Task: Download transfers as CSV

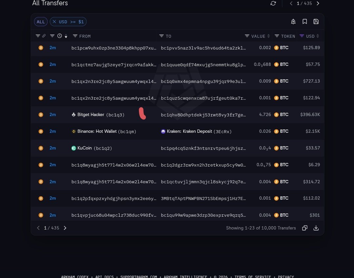Action: pyautogui.click(x=316, y=228)
